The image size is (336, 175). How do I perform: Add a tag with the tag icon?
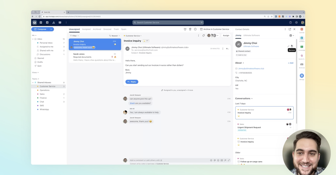click(x=203, y=36)
